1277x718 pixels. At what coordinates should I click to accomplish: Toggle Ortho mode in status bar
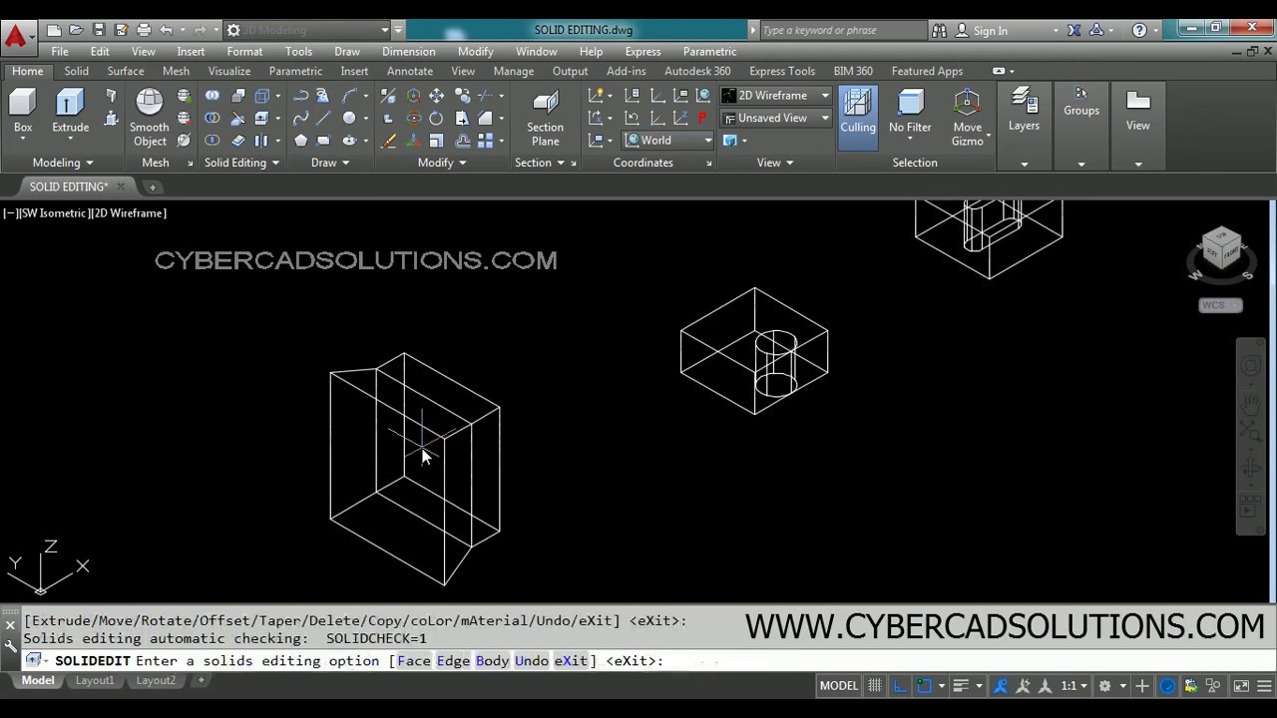[x=900, y=686]
